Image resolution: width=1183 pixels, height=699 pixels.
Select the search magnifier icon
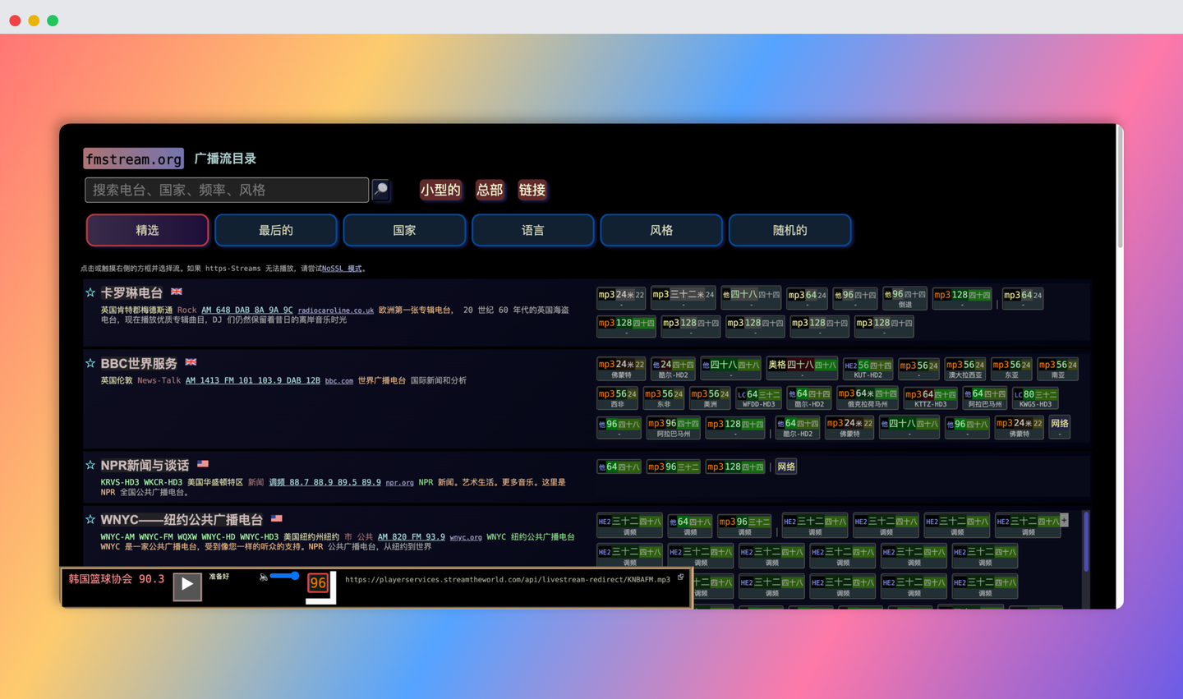coord(380,190)
